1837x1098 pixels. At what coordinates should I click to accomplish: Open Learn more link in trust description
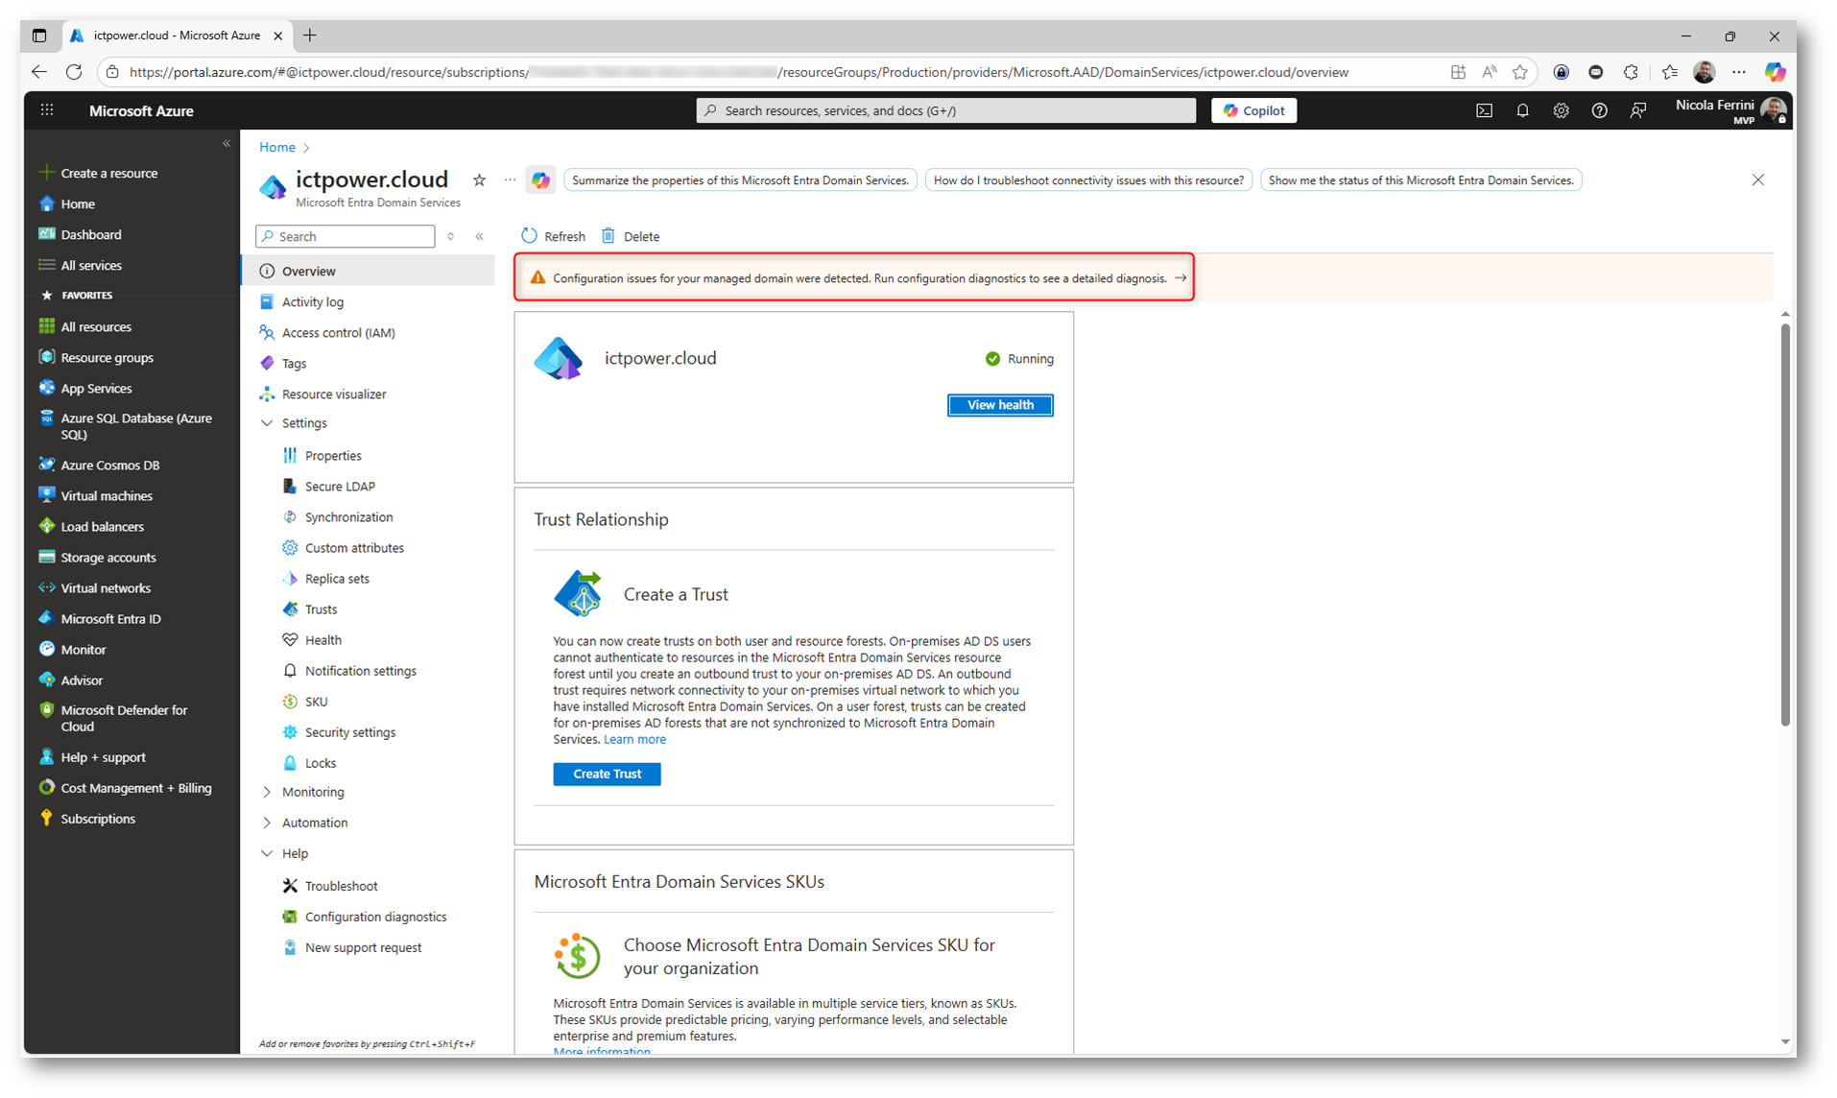[x=633, y=739]
